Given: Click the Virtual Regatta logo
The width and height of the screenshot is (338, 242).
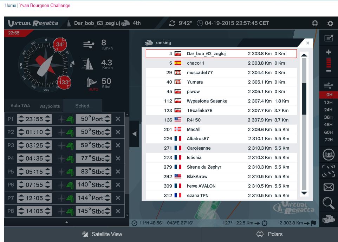Looking at the screenshot, I should tap(33, 23).
